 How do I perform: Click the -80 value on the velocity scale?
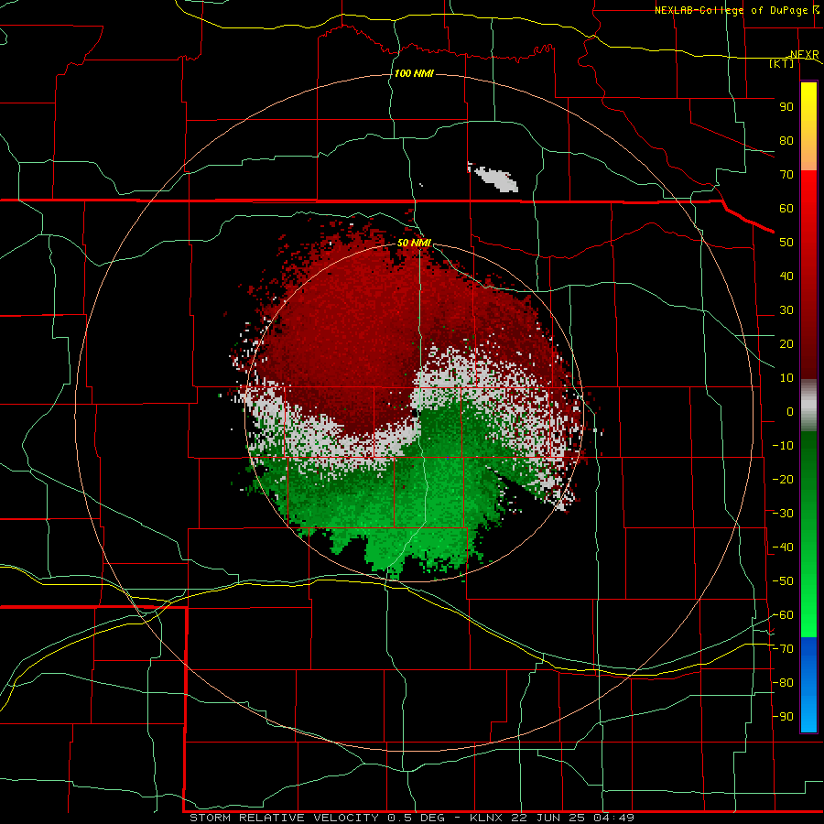coord(783,683)
